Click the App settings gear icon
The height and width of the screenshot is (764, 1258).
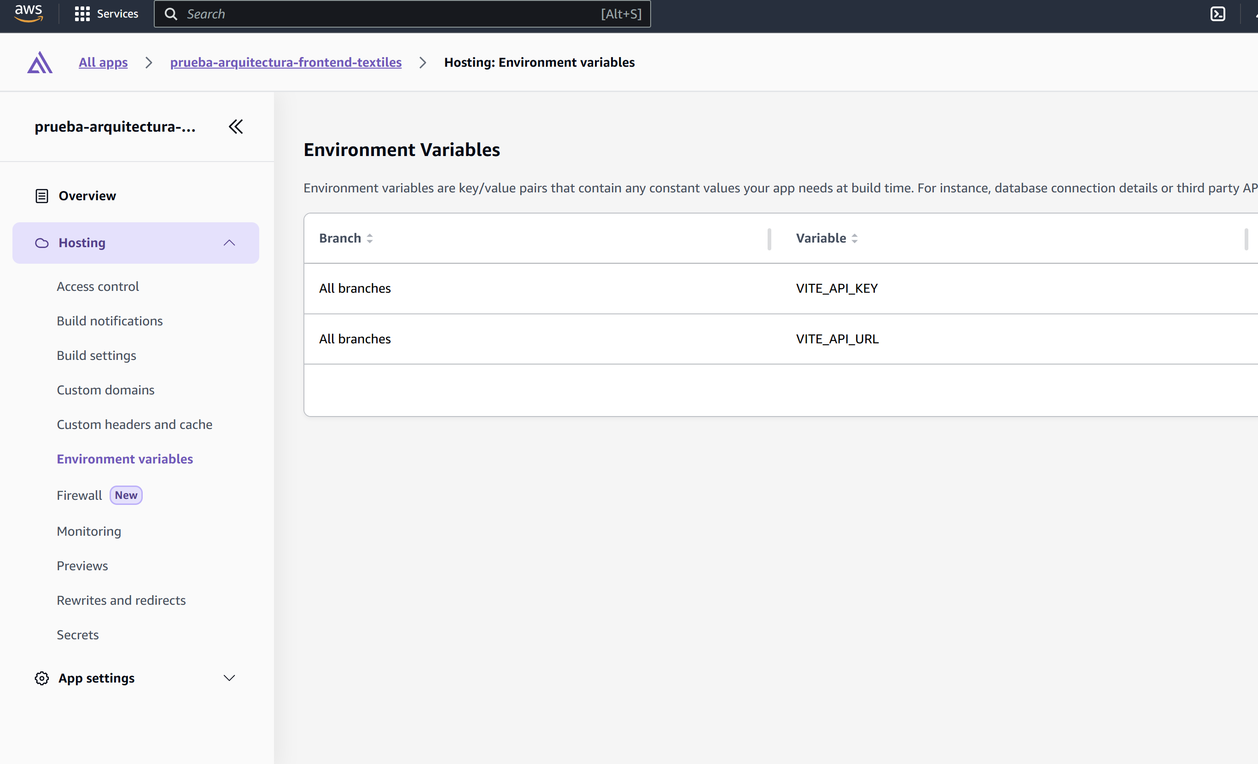(x=42, y=678)
